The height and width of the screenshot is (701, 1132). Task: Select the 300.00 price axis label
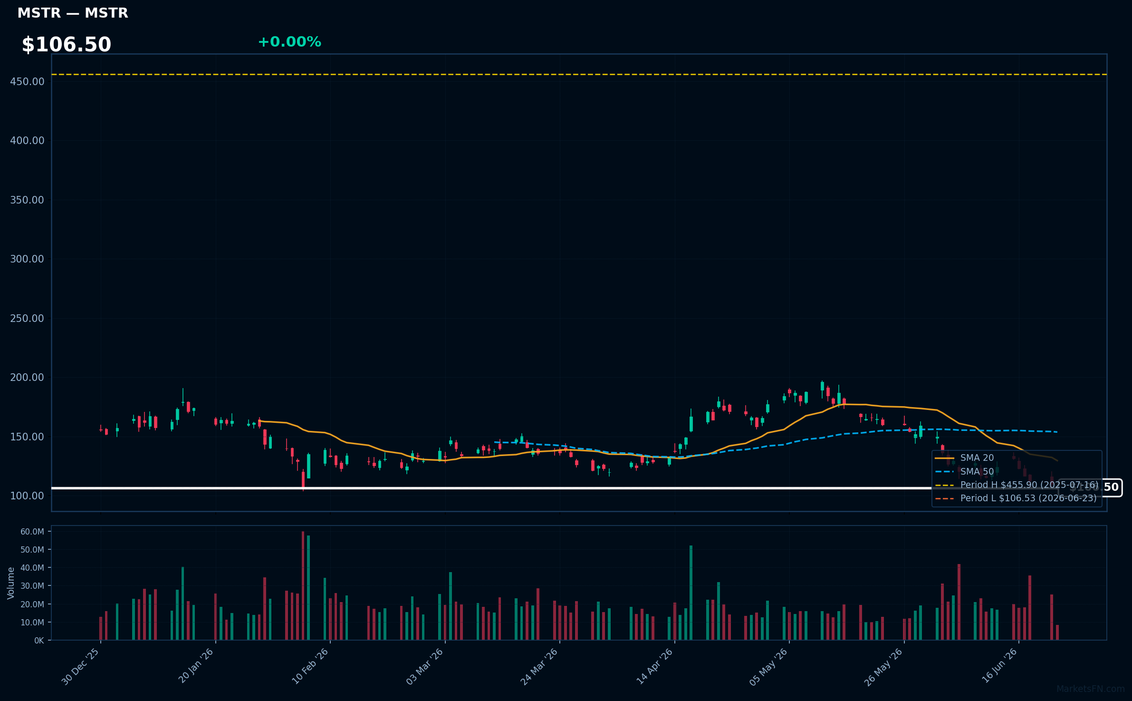pos(27,259)
